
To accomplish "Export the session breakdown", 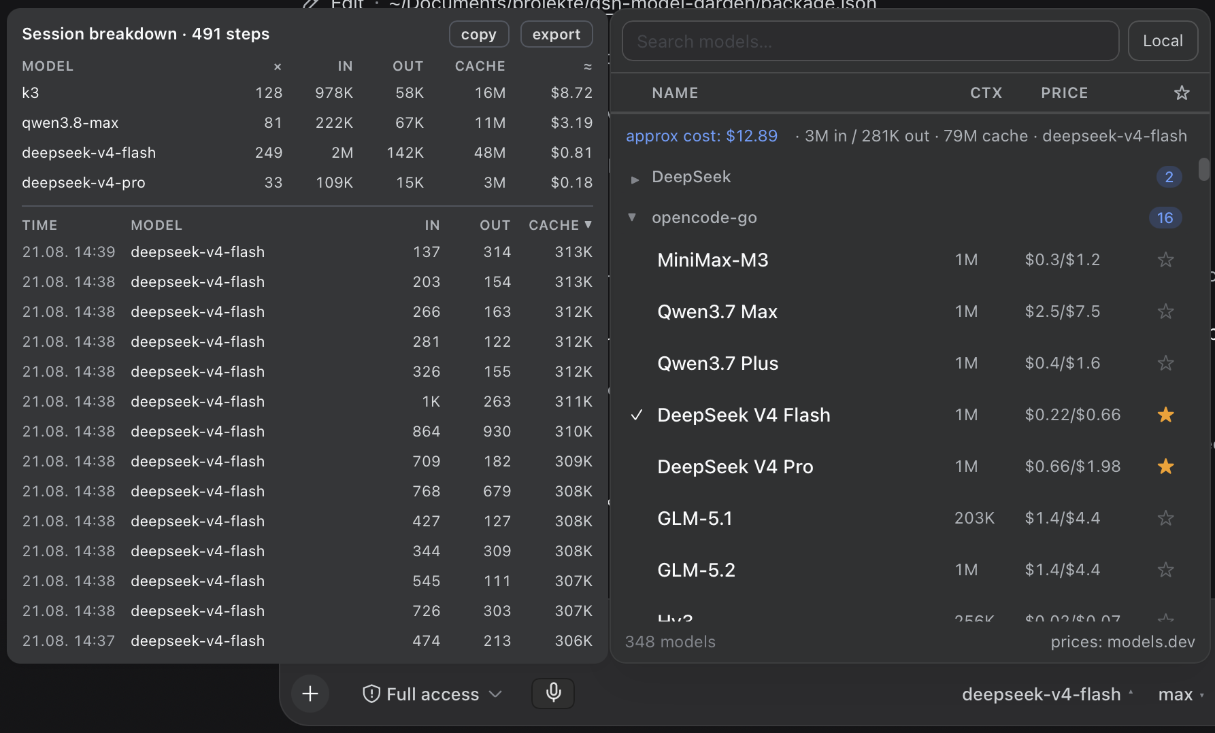I will (556, 34).
